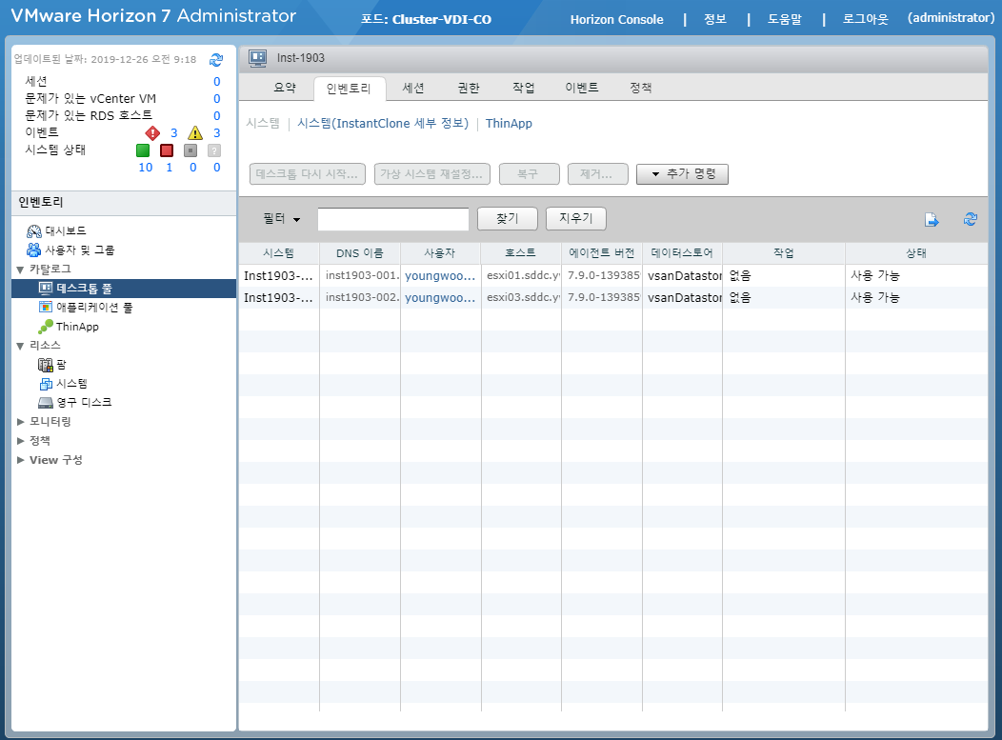Click user youngwoo link in inst1903-001 row
This screenshot has width=1002, height=740.
point(440,276)
